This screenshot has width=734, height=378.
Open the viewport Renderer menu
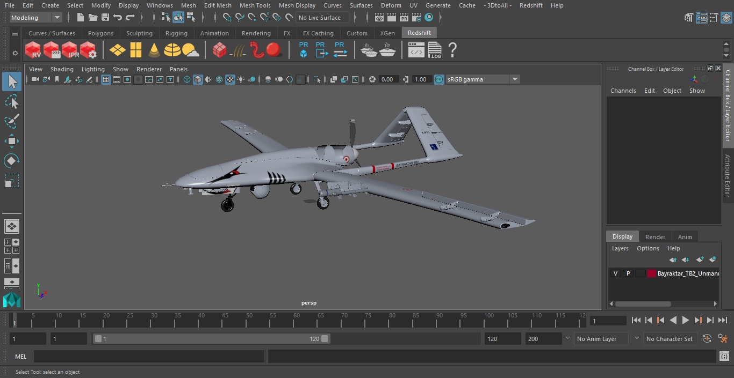click(149, 69)
